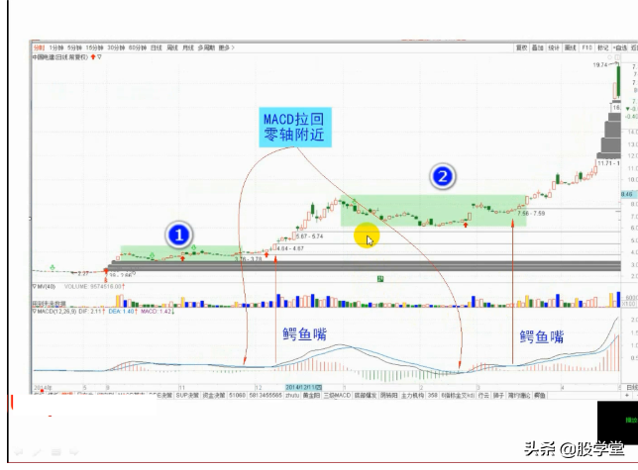Screen dimensions: 638x470
Task: Select the zhutu indicator tab
Action: click(x=292, y=395)
